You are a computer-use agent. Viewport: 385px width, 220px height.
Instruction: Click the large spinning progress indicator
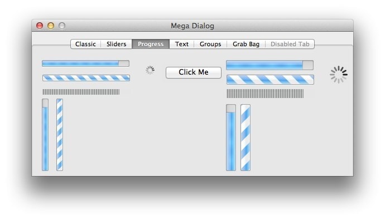338,75
